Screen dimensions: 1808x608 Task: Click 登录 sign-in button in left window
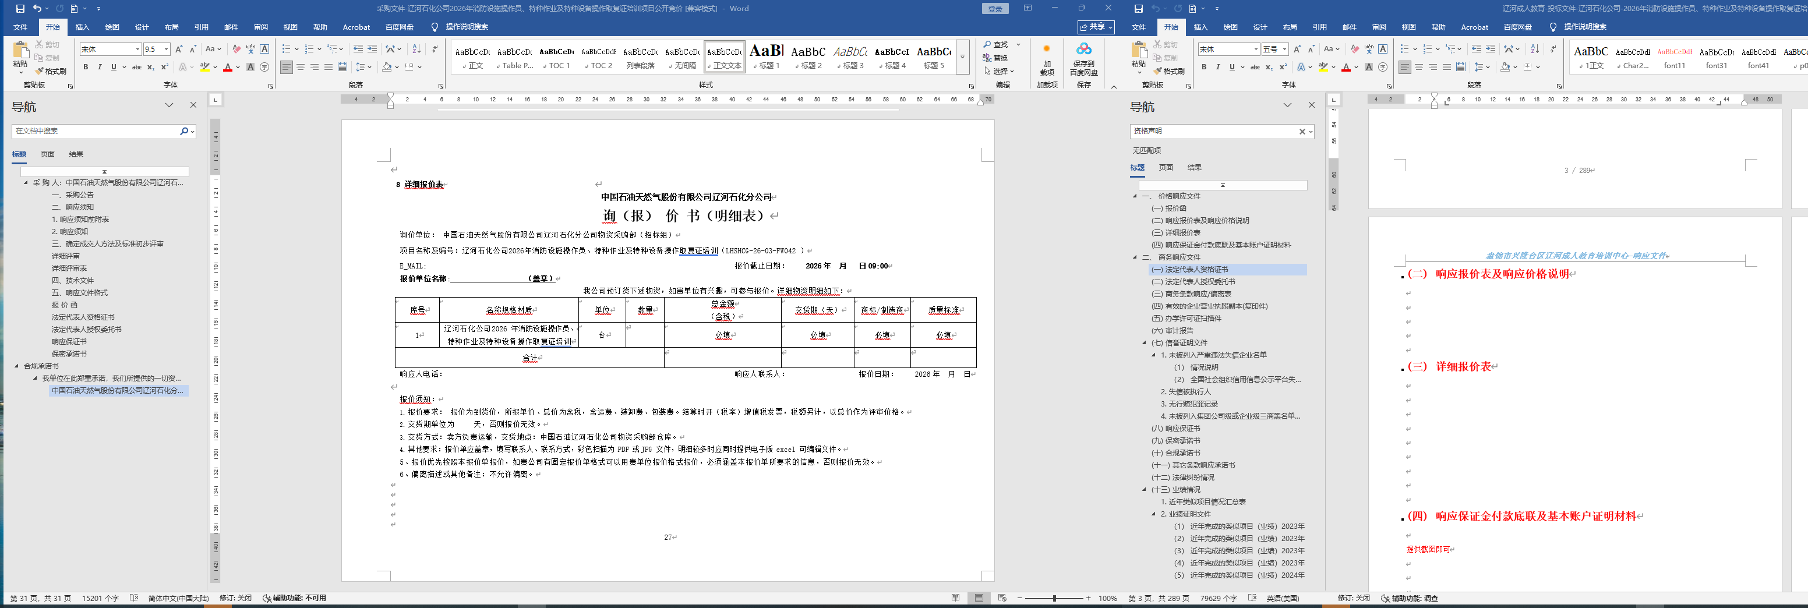pyautogui.click(x=995, y=9)
